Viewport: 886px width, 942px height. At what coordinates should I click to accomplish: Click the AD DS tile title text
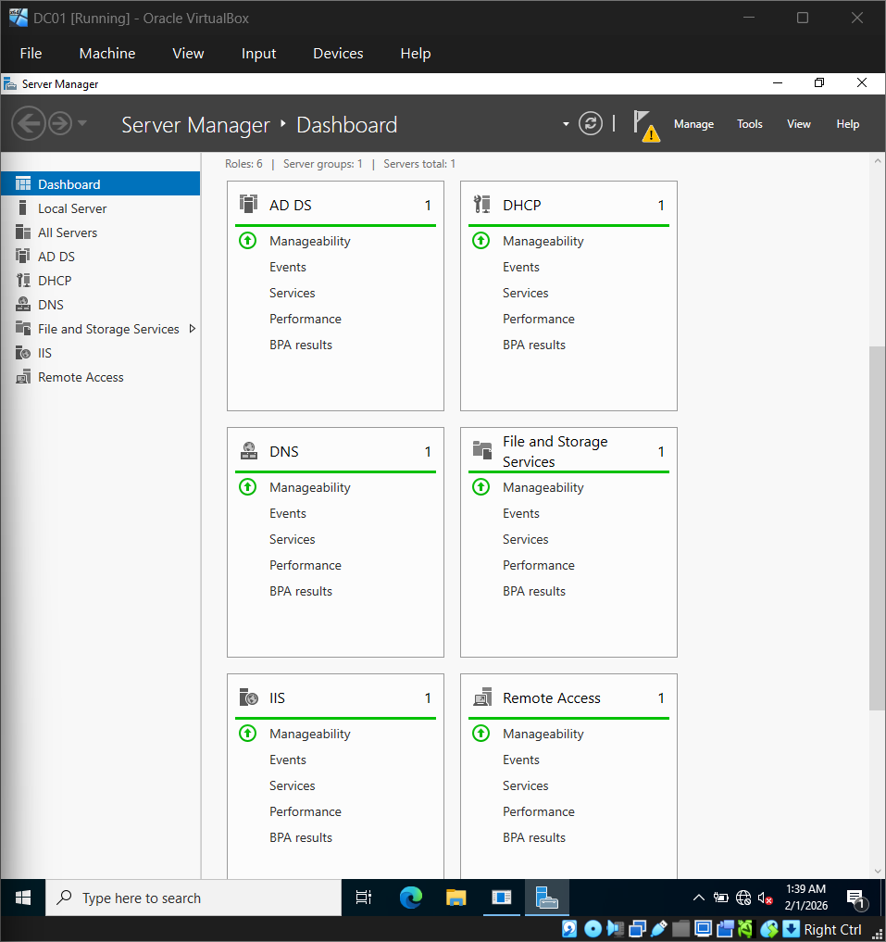290,206
